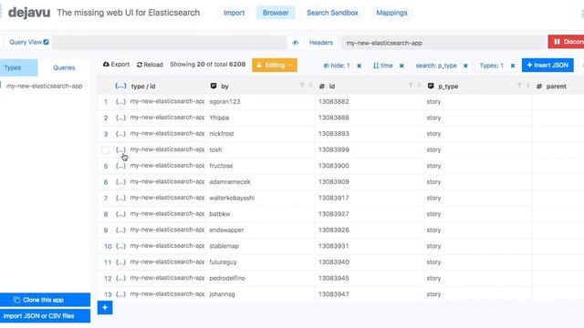Click the time sort tag
The width and height of the screenshot is (584, 328).
tap(383, 66)
